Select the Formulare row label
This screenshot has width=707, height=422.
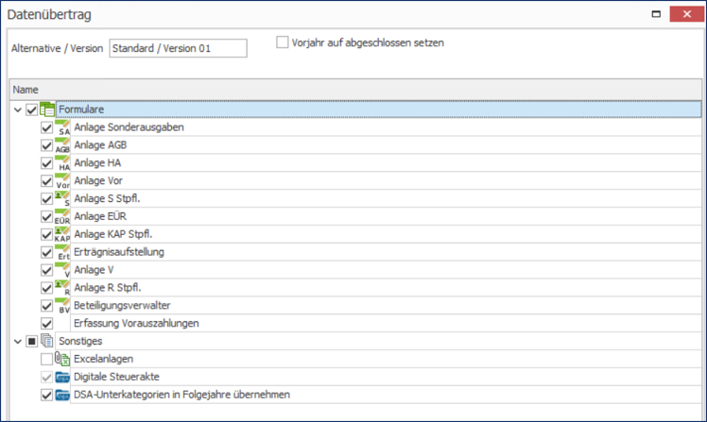click(x=81, y=110)
